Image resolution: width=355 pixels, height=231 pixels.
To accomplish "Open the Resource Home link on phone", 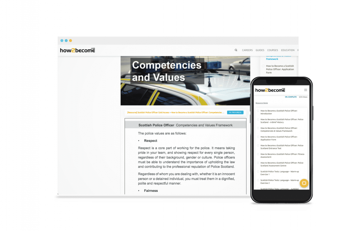I will click(262, 103).
